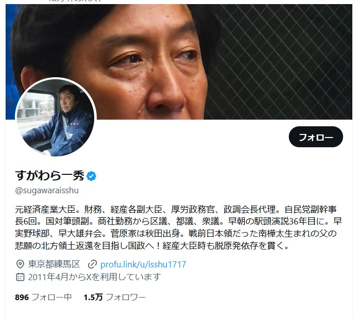Click the 2011年4月からXを利用しています join date
This screenshot has width=361, height=318.
coord(94,277)
